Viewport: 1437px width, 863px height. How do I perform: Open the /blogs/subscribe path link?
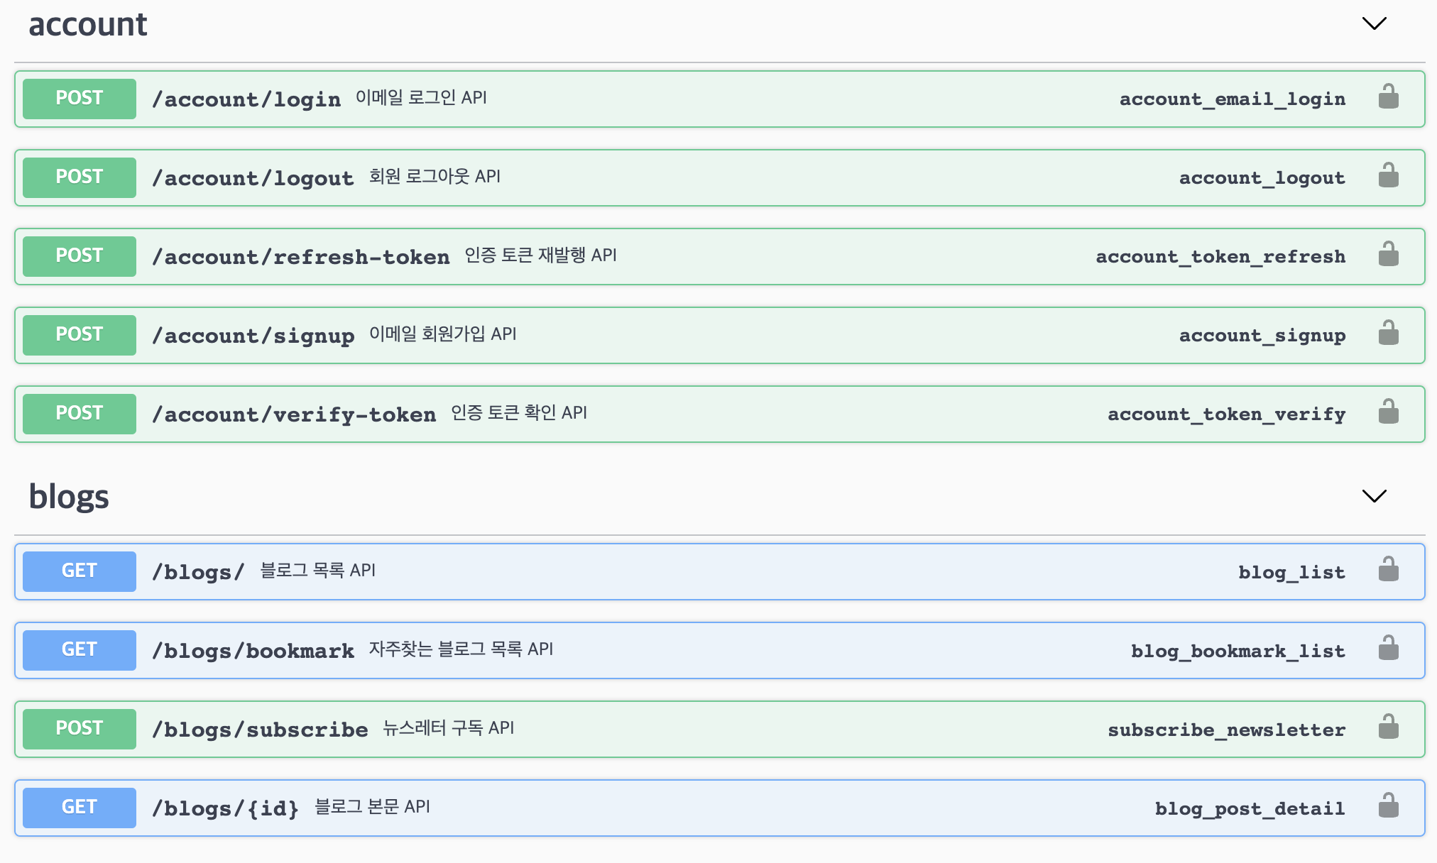260,730
